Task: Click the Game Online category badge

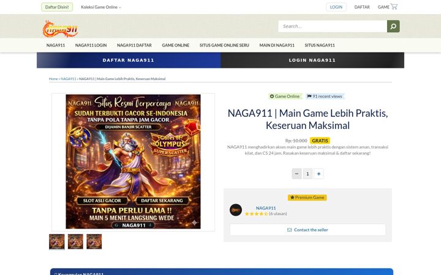Action: tap(285, 97)
